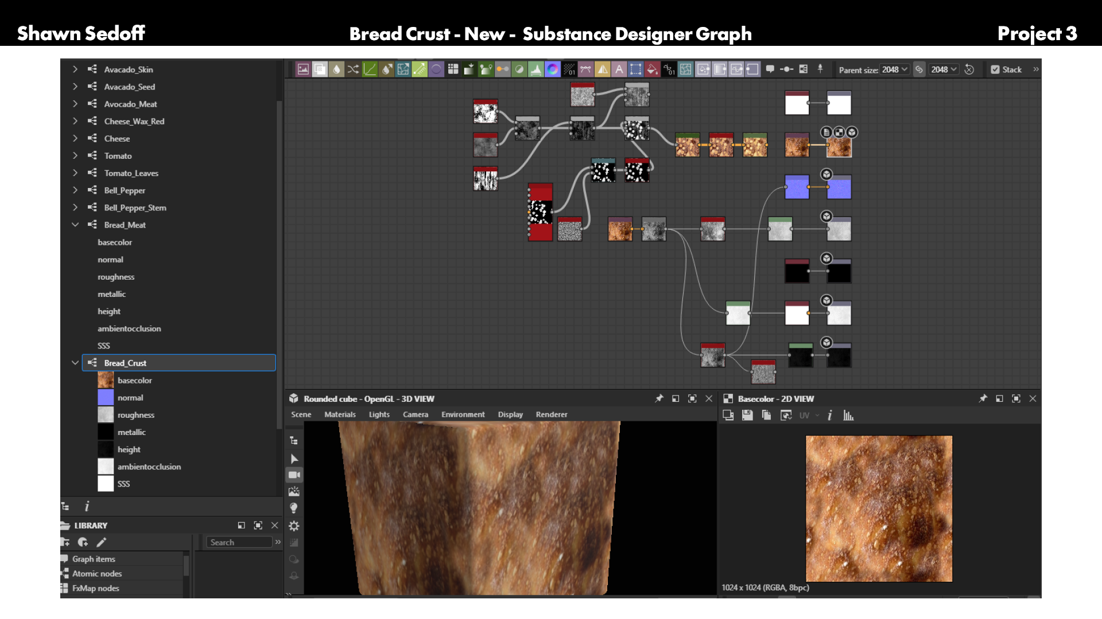Open the Parent size width dropdown
This screenshot has width=1102, height=619.
895,69
